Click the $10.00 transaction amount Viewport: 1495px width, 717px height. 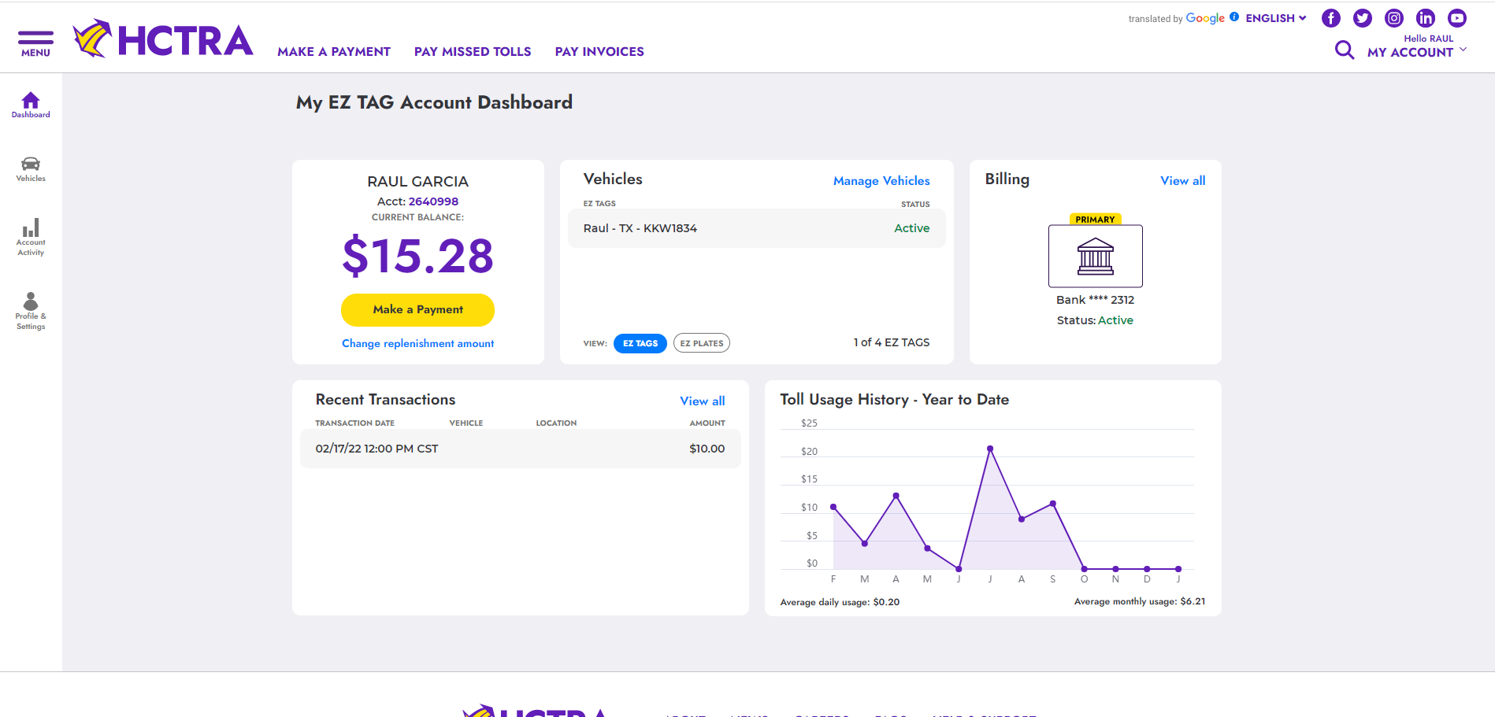(707, 449)
